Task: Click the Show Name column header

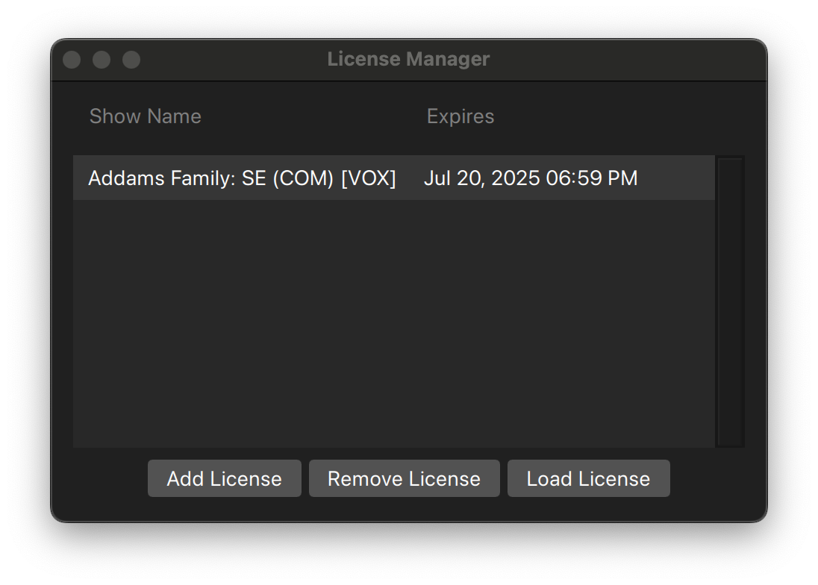Action: tap(145, 116)
